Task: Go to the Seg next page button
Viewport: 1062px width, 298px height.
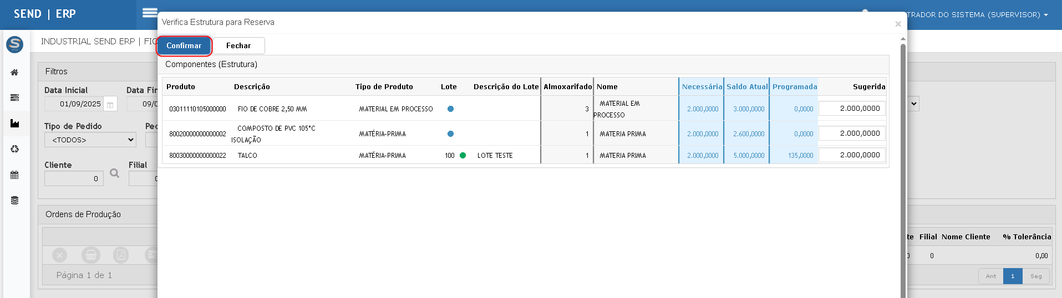Action: tap(1035, 276)
